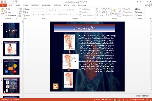Viewport: 152px width, 101px height.
Task: Click spell check icon in status bar
Action: point(12,99)
